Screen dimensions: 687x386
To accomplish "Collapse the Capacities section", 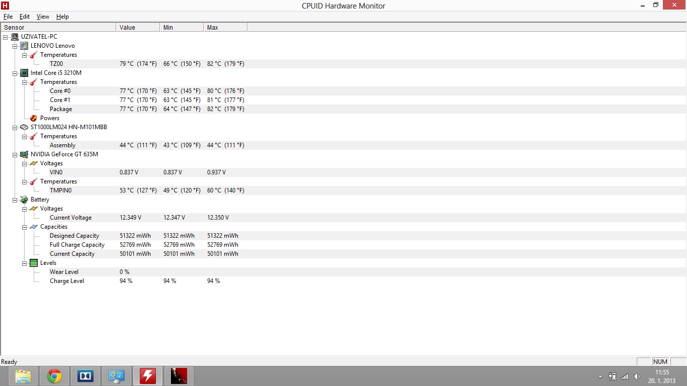I will (x=25, y=227).
